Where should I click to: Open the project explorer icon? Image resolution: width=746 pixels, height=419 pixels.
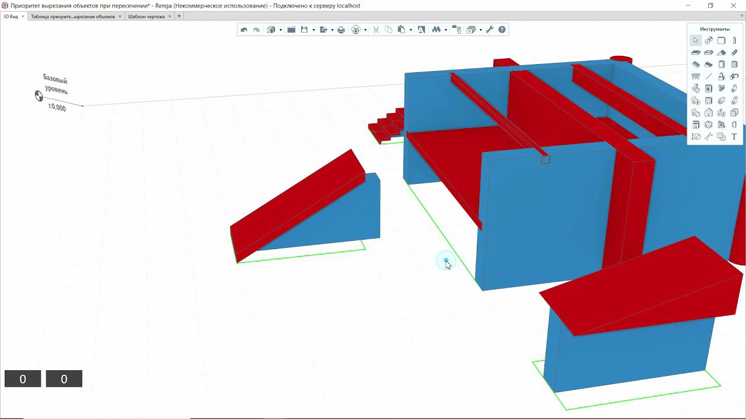(456, 30)
